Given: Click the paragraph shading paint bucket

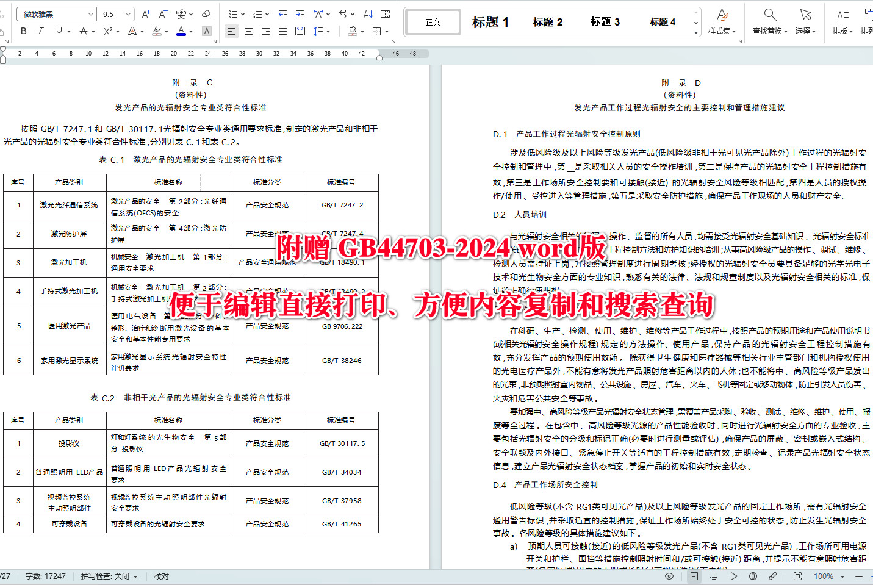Looking at the screenshot, I should point(352,31).
